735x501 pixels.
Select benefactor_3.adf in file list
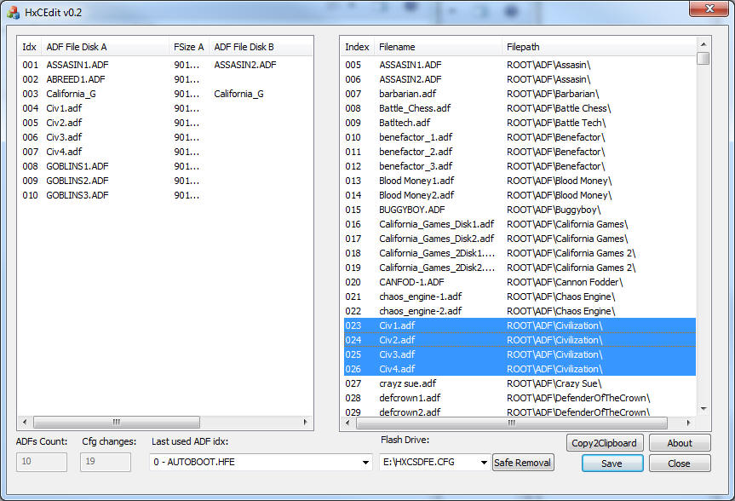pyautogui.click(x=416, y=166)
